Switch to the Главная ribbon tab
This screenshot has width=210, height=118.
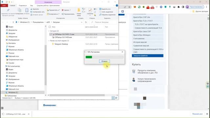pyautogui.click(x=12, y=6)
